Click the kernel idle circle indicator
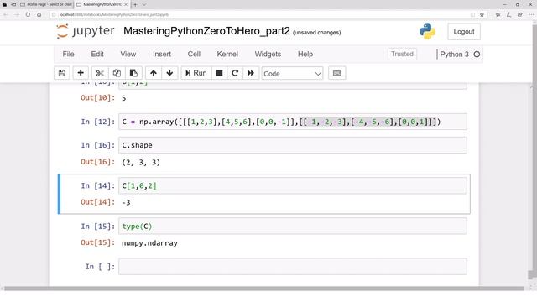Screen dimensions: 537x302 point(477,54)
